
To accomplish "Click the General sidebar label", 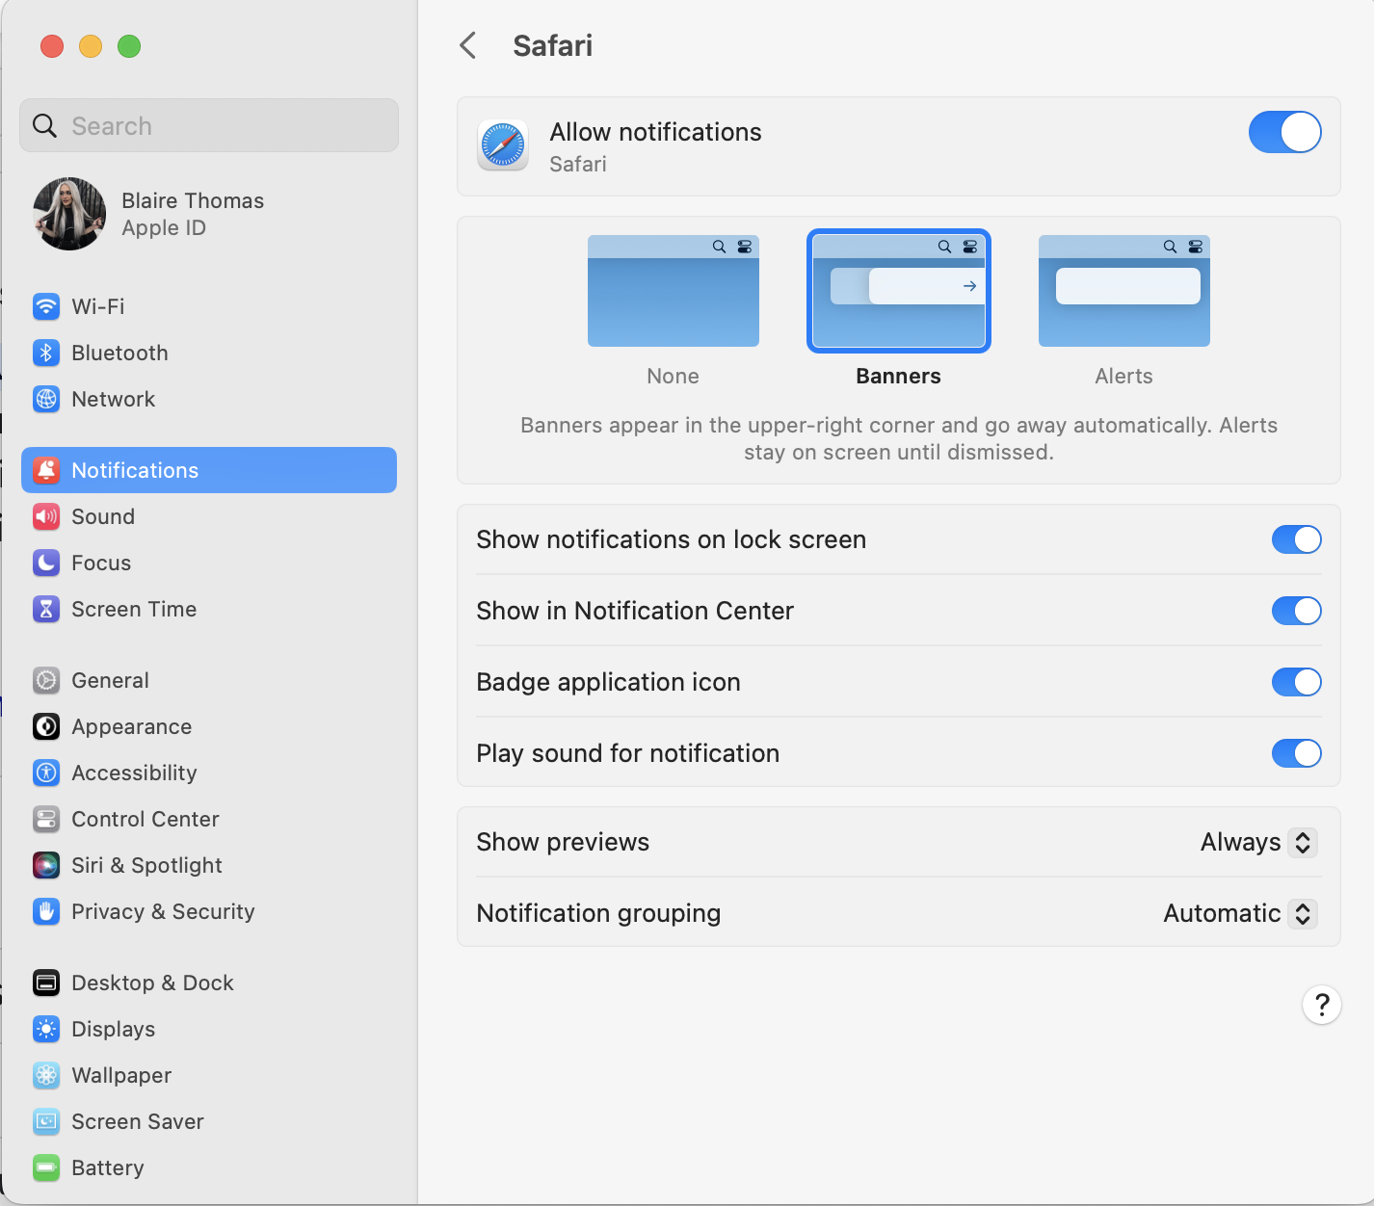I will (111, 680).
